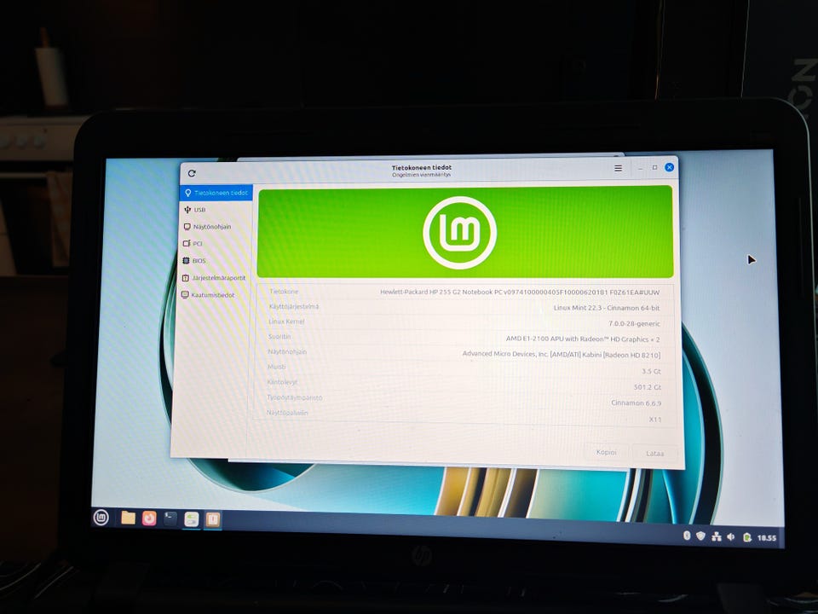Go to Järjestelmäraportit in the sidebar
818x614 pixels.
click(213, 278)
